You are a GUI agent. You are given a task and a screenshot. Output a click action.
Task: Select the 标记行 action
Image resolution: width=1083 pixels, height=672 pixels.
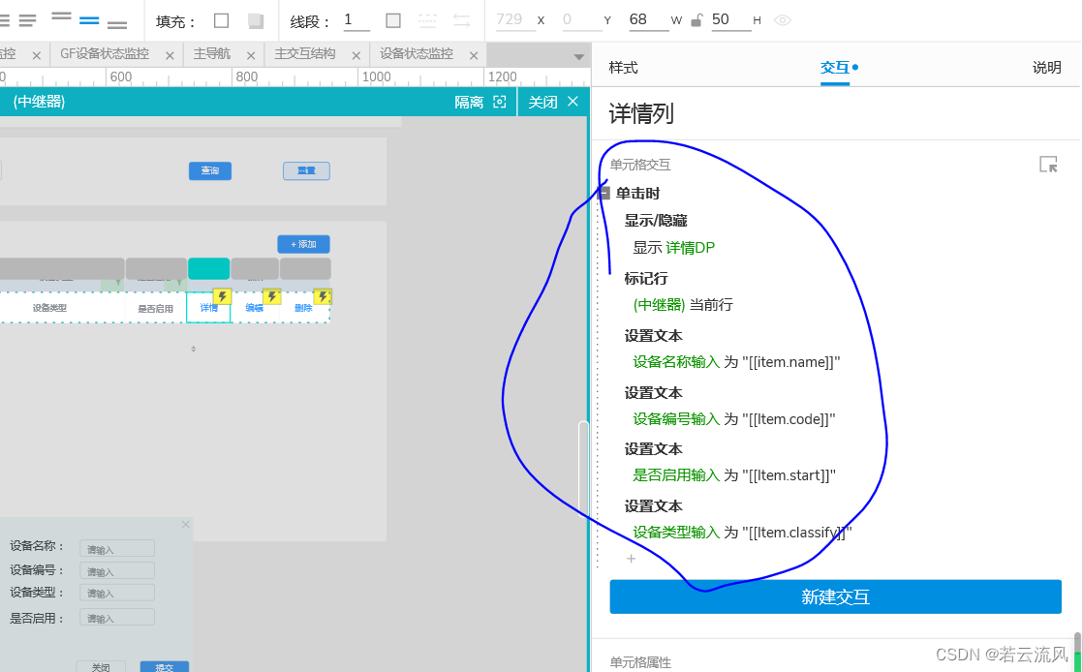coord(646,278)
